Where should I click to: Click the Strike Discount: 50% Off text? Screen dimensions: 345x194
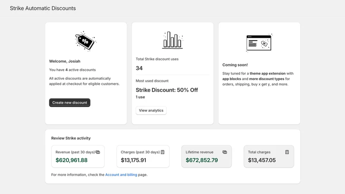(x=167, y=90)
